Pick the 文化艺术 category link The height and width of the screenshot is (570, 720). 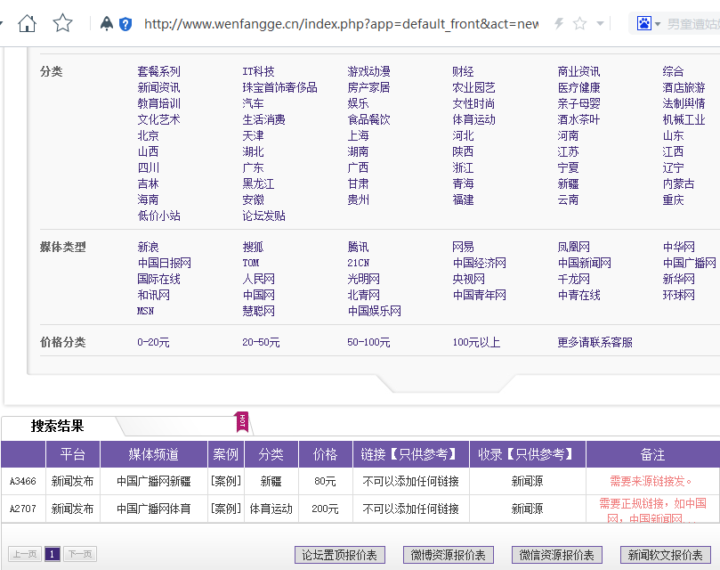point(159,120)
